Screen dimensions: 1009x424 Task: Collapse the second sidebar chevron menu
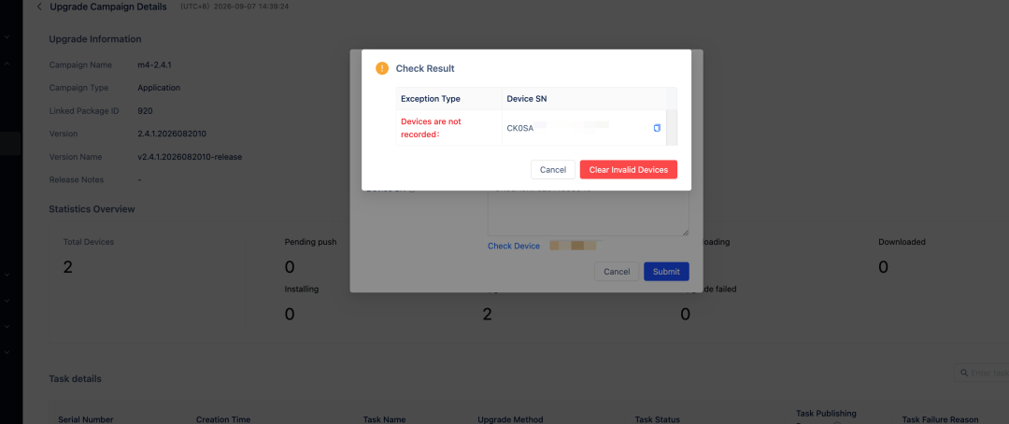[x=7, y=64]
